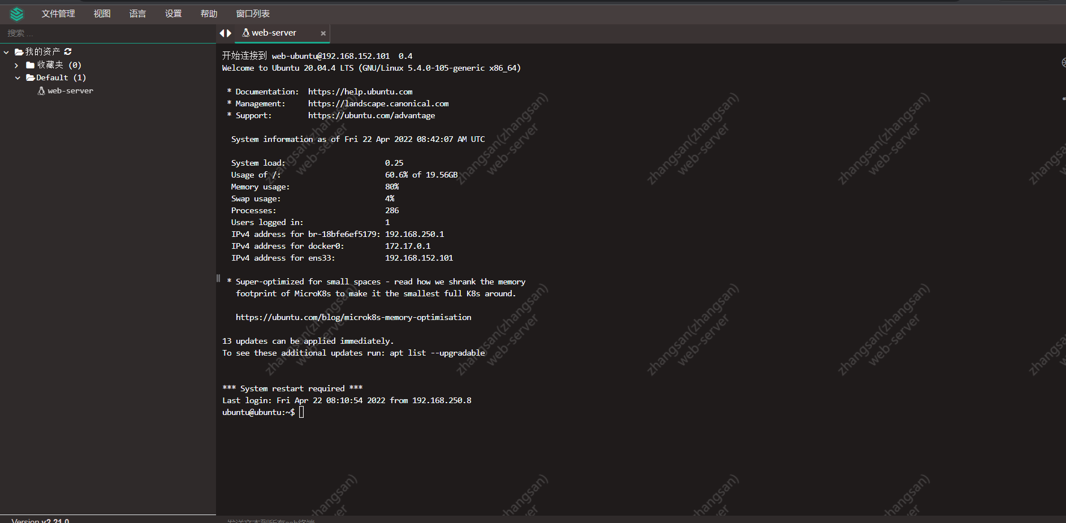
Task: Click the 我的资产 folder icon
Action: [19, 52]
